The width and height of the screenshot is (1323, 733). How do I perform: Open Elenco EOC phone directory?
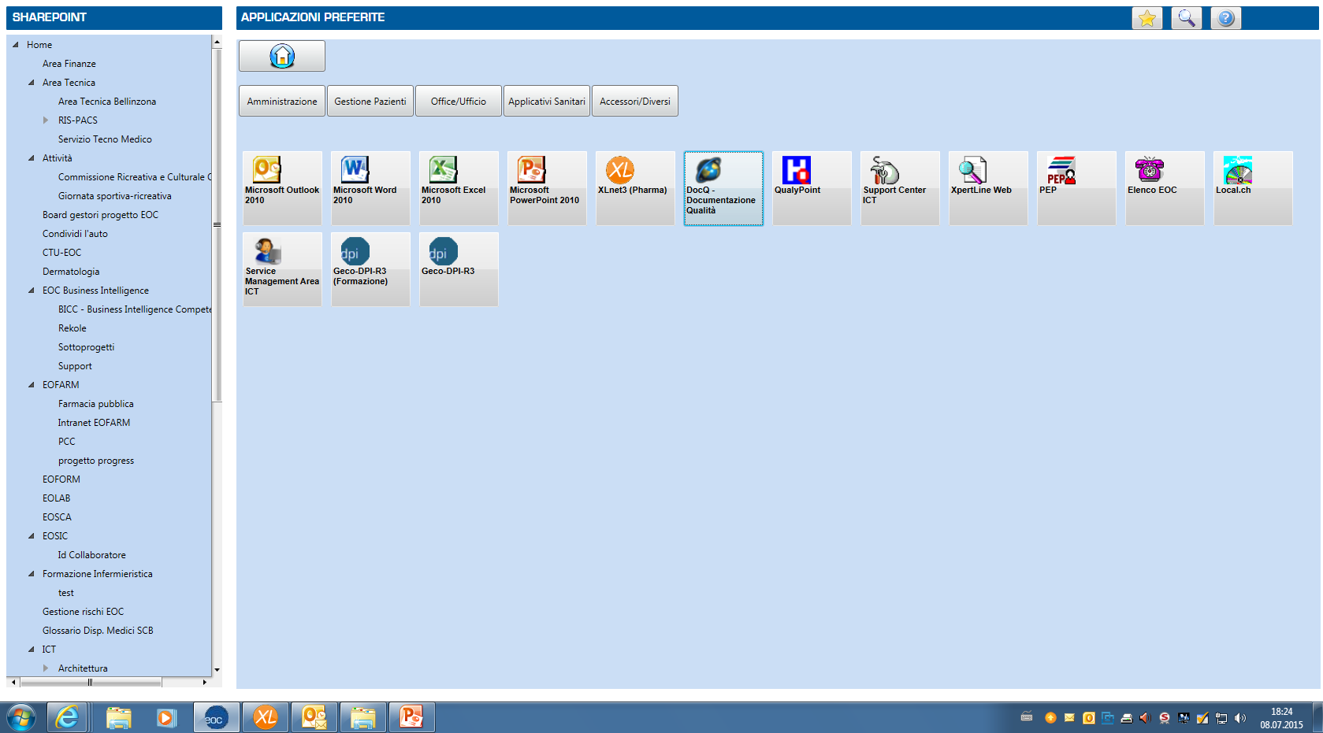pyautogui.click(x=1165, y=188)
